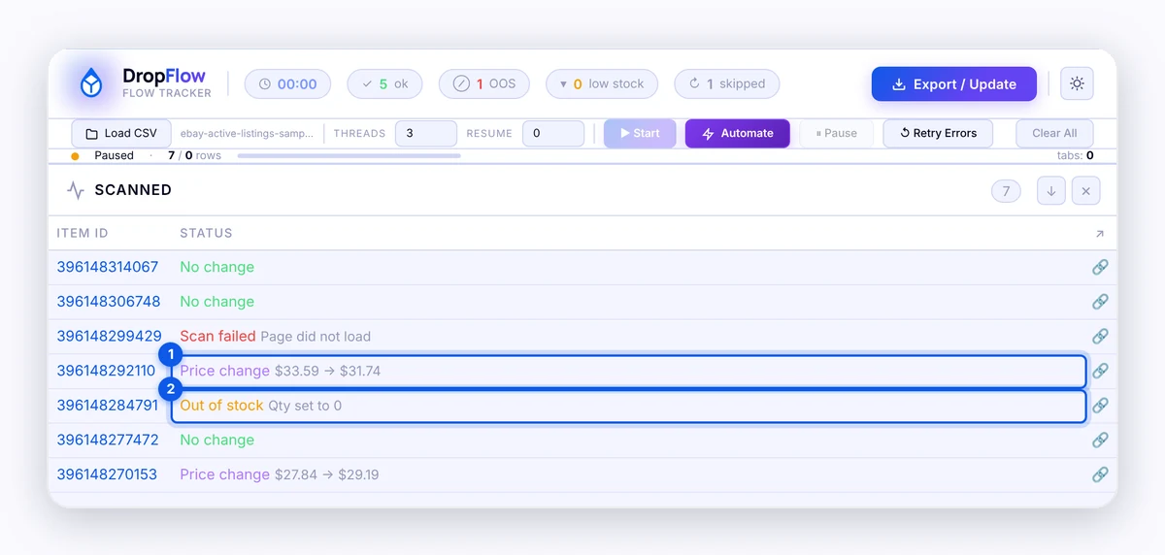Viewport: 1165px width, 555px height.
Task: Click the Scanned panel down-arrow icon
Action: pos(1051,191)
